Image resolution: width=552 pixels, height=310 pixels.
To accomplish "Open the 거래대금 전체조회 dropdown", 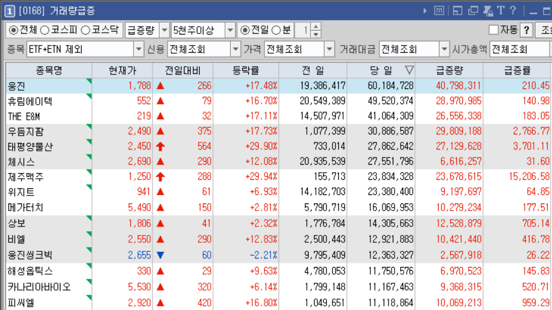I will pyautogui.click(x=444, y=49).
